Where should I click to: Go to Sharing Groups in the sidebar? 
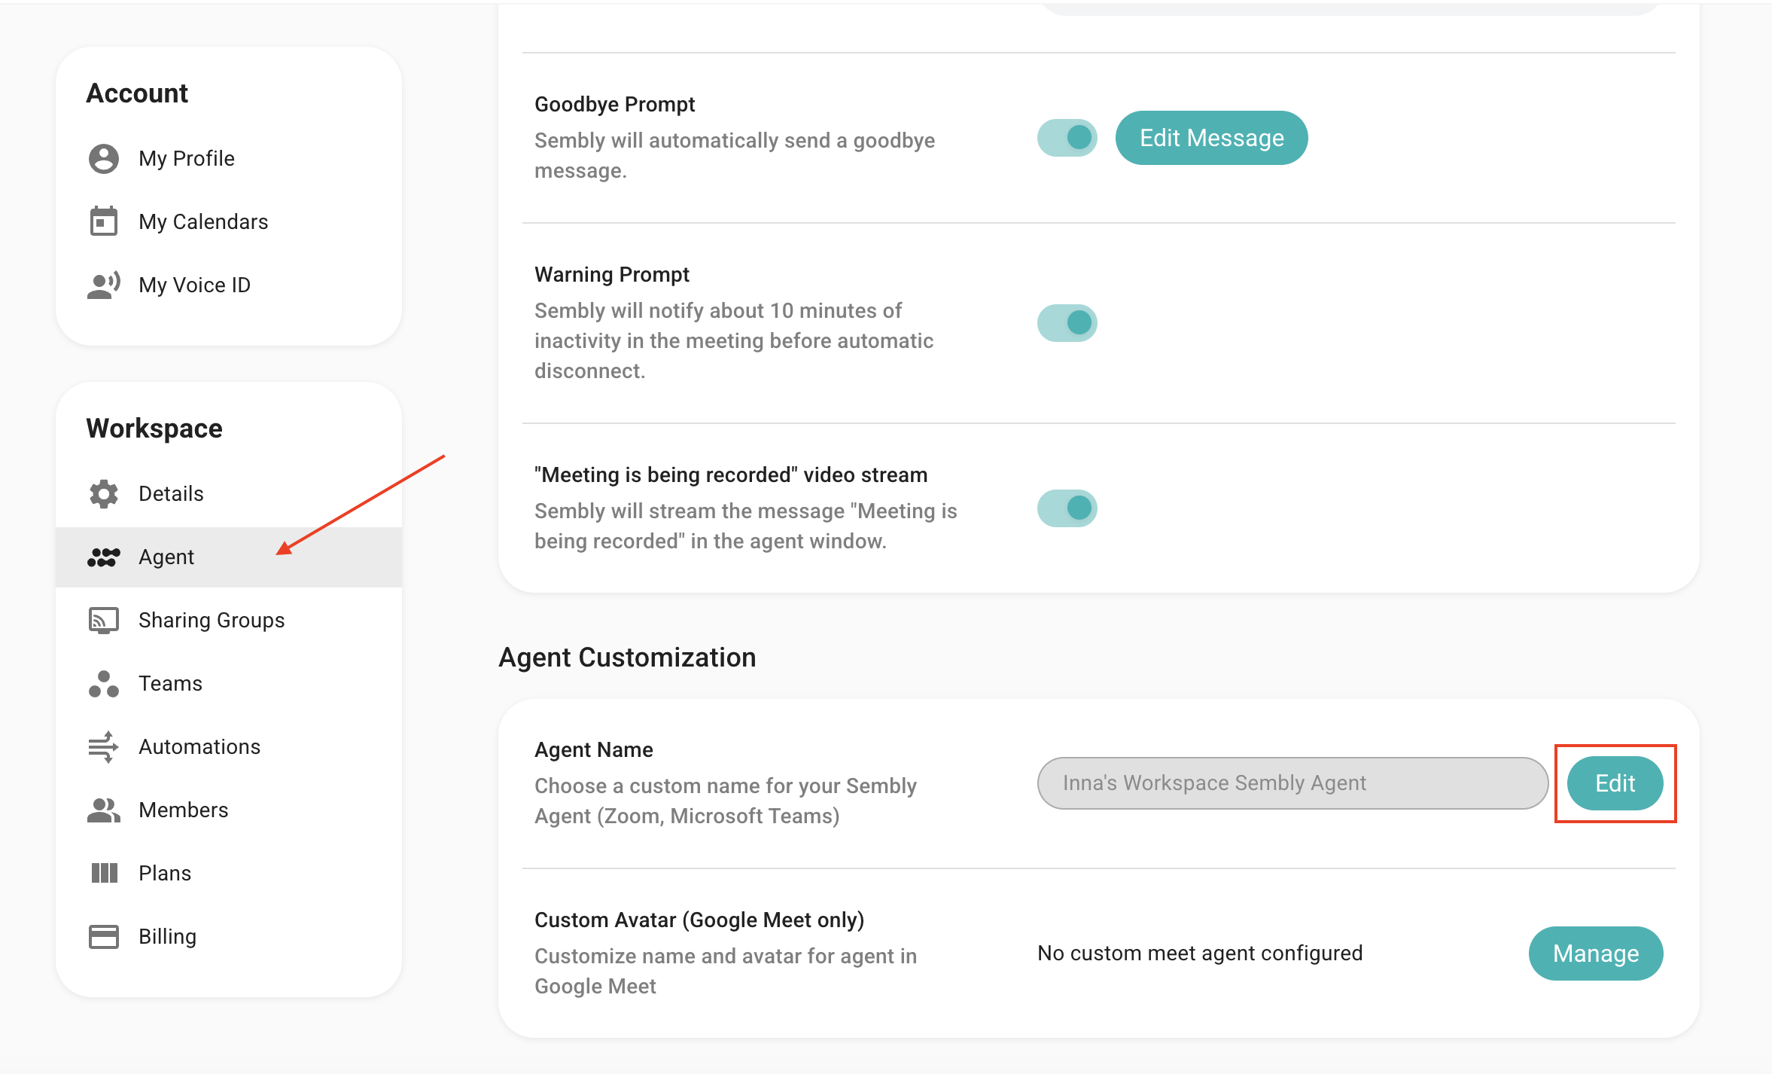(x=212, y=621)
